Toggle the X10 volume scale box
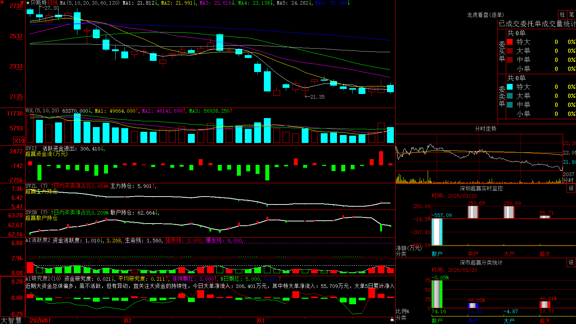Screen dimensions: 576x324 click(19, 141)
